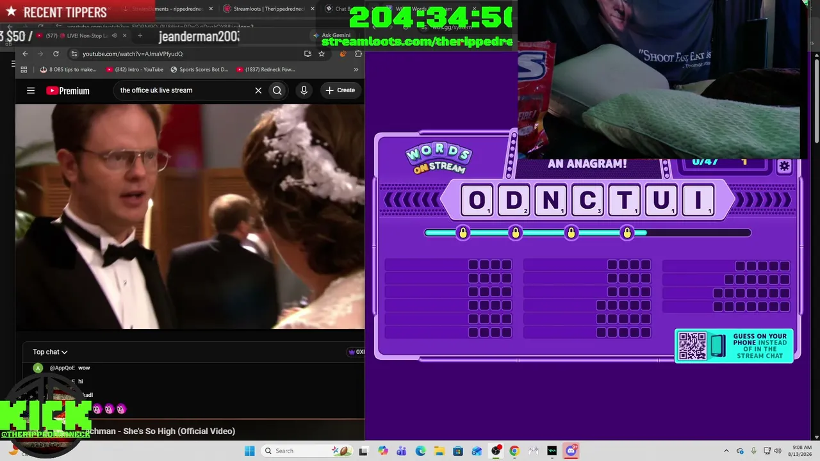Click the Words on Stream logo
The height and width of the screenshot is (461, 820).
(439, 159)
